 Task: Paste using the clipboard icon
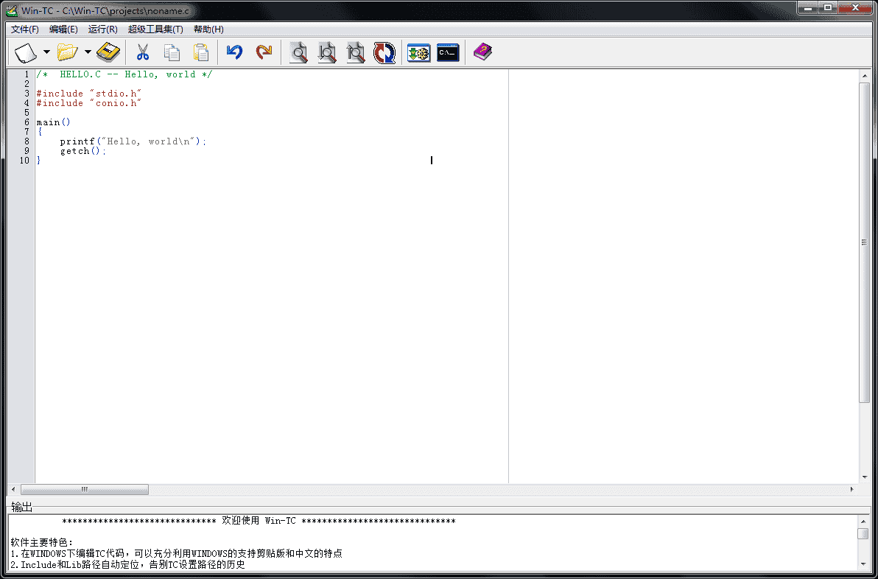coord(200,52)
